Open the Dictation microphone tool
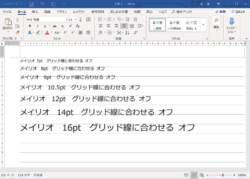 [232, 24]
